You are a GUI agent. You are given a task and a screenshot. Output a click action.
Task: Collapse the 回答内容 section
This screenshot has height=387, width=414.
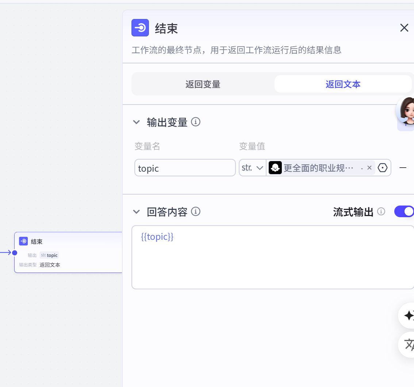[136, 211]
